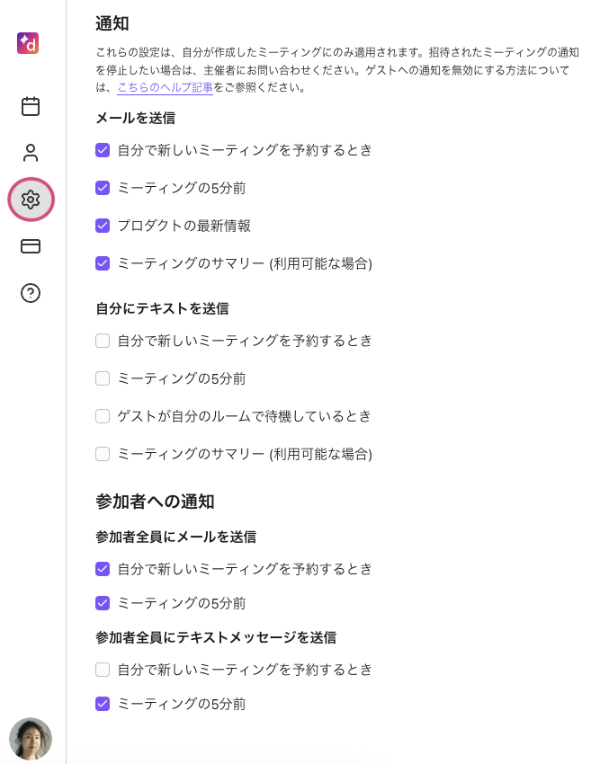Enable text reminder ミーティングの5分前
The height and width of the screenshot is (764, 609).
click(x=103, y=378)
